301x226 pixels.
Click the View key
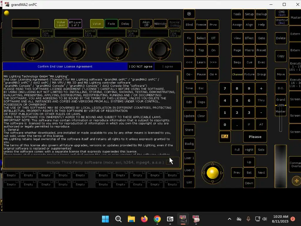(237, 38)
